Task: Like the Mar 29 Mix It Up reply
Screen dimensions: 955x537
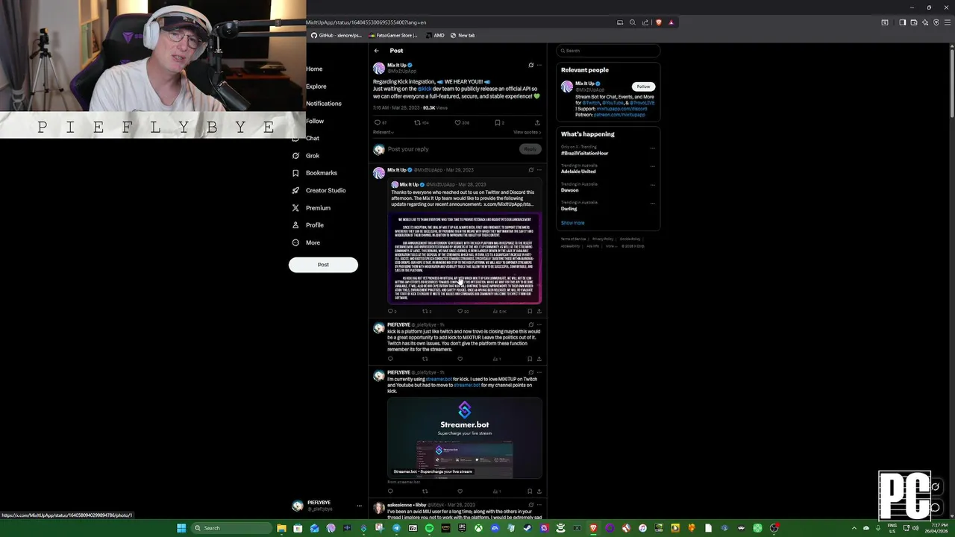Action: (460, 312)
